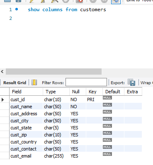Click the word 'customers' in the query
The height and width of the screenshot is (165, 153).
[93, 10]
